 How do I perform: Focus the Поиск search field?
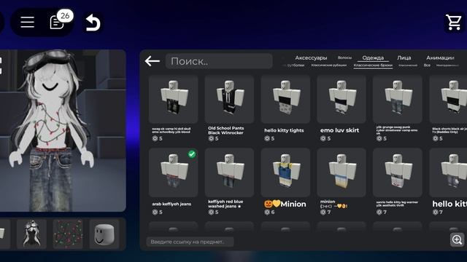pyautogui.click(x=219, y=61)
